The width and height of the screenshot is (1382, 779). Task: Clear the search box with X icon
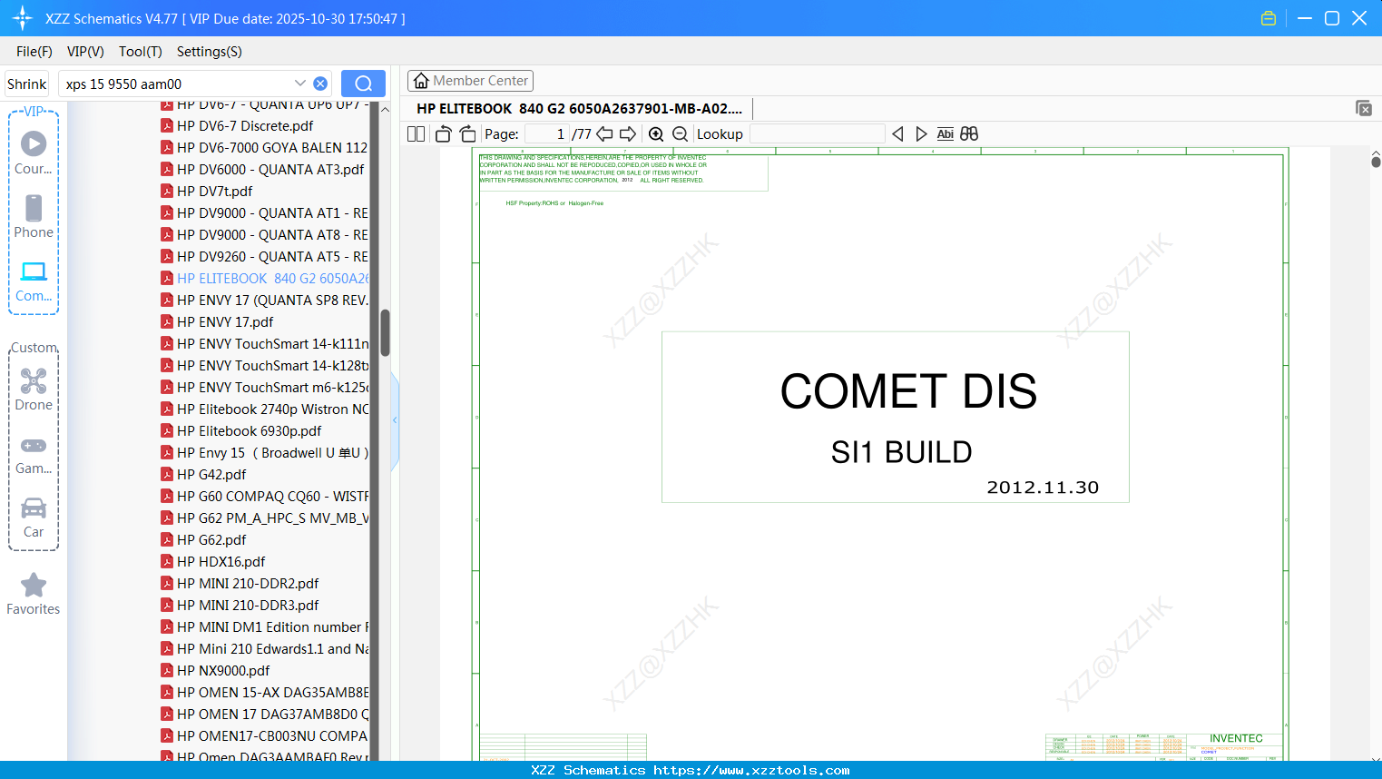(x=320, y=84)
